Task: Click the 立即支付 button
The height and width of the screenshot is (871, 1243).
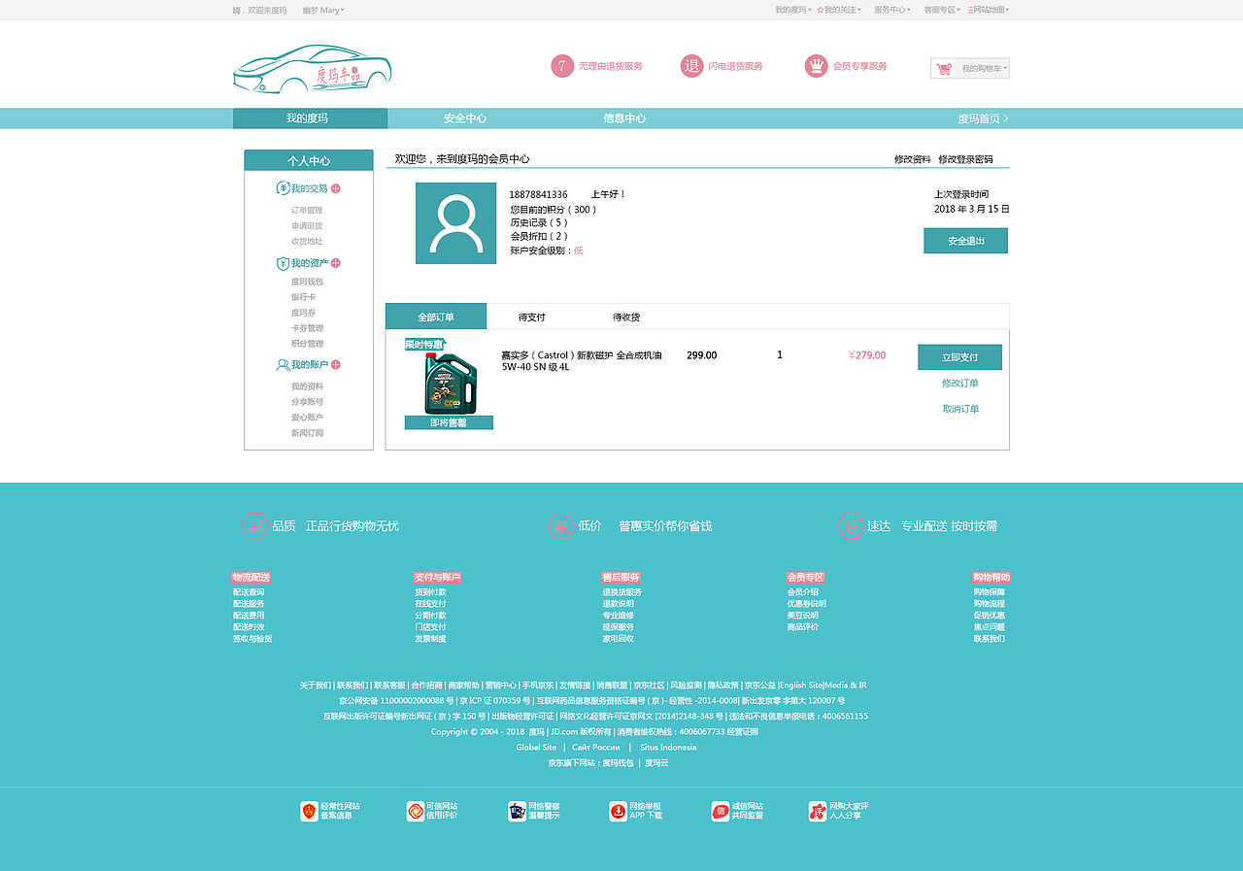Action: (959, 357)
